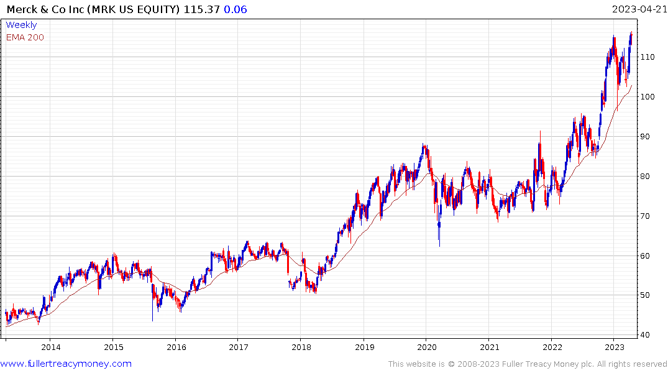Click the 70 price axis label
Image resolution: width=668 pixels, height=373 pixels.
(645, 216)
